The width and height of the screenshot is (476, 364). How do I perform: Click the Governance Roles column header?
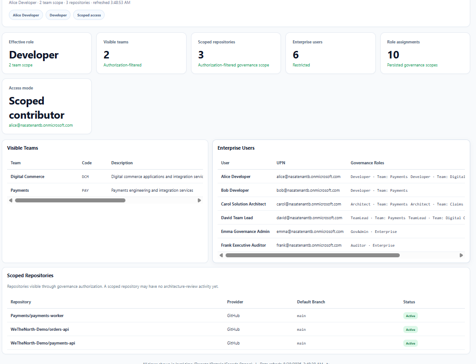click(x=367, y=163)
